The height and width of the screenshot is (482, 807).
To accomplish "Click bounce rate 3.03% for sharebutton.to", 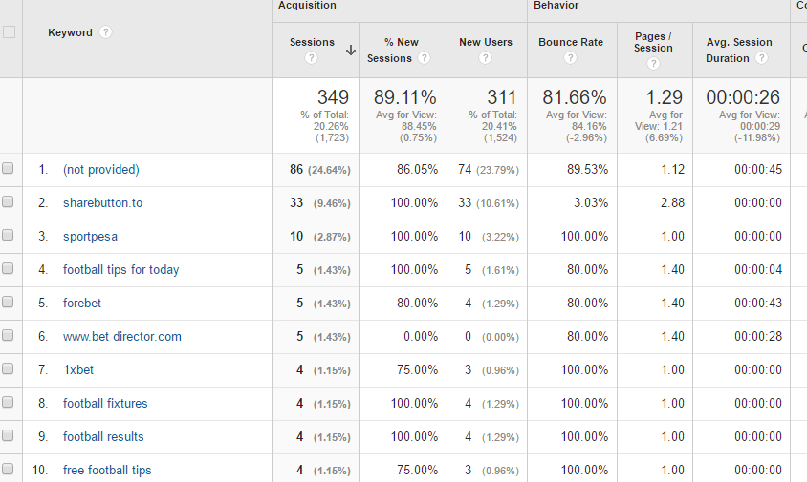I will pyautogui.click(x=591, y=203).
